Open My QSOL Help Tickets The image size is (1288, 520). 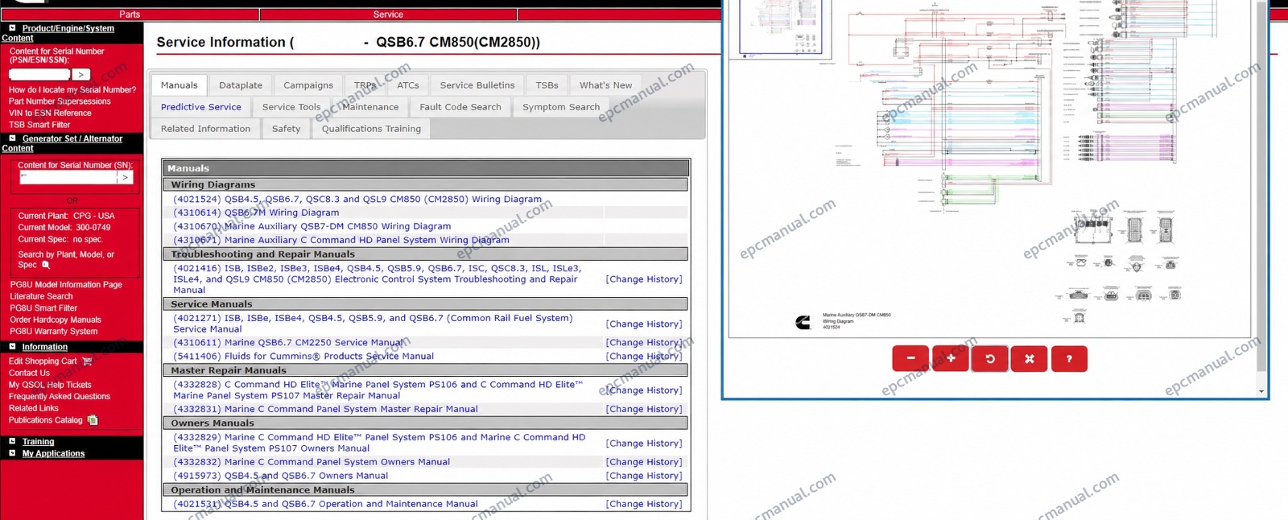pos(50,385)
